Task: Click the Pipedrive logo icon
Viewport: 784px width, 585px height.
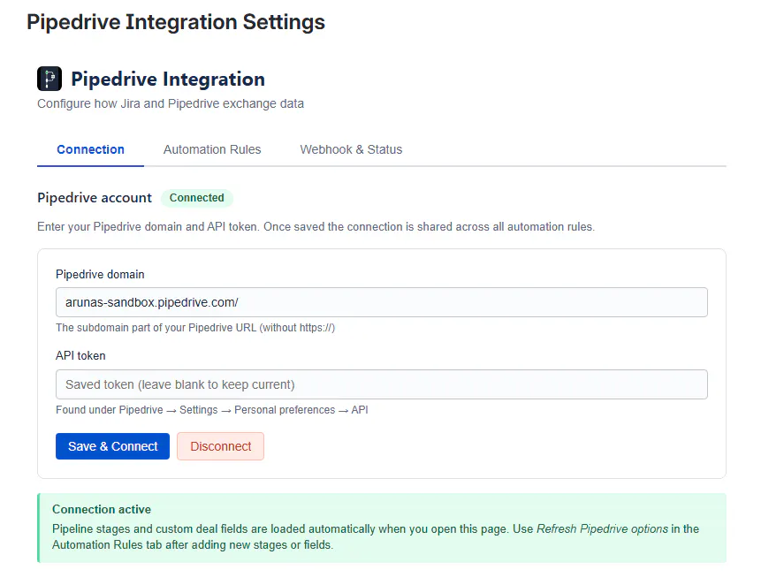Action: (x=49, y=79)
